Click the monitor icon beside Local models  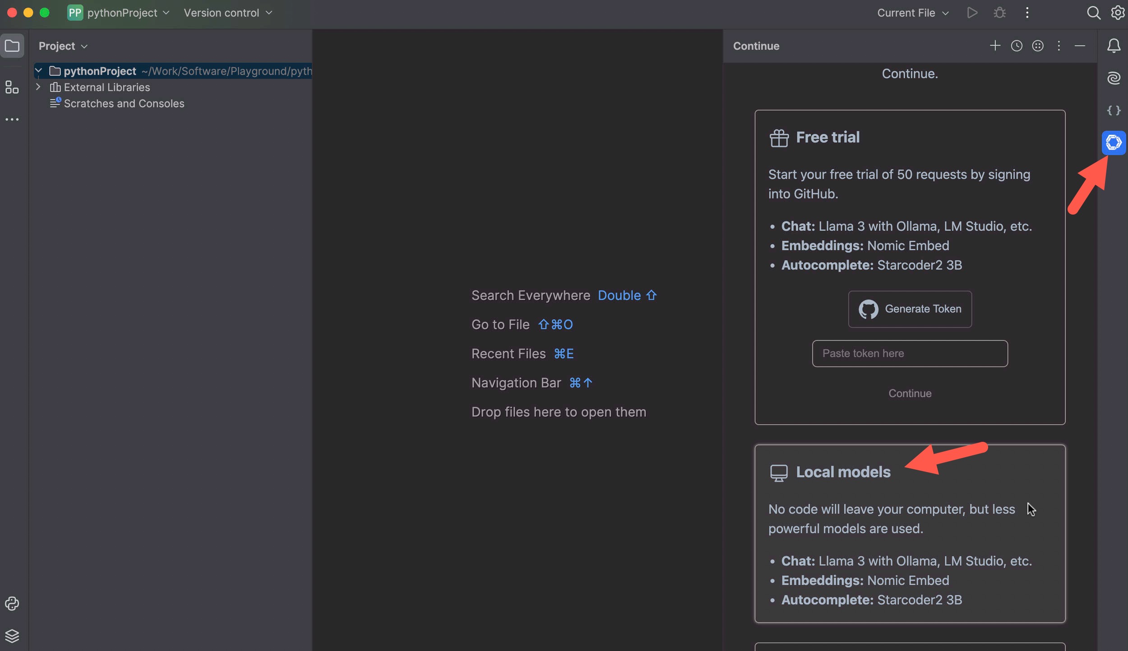coord(779,473)
